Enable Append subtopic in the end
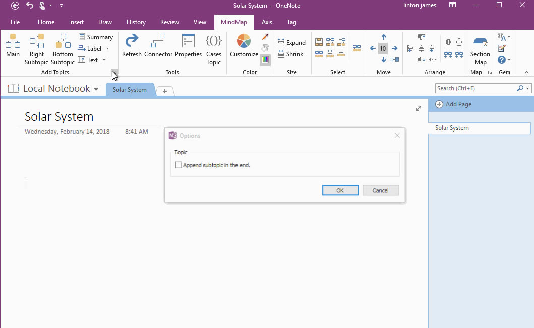 coord(179,165)
